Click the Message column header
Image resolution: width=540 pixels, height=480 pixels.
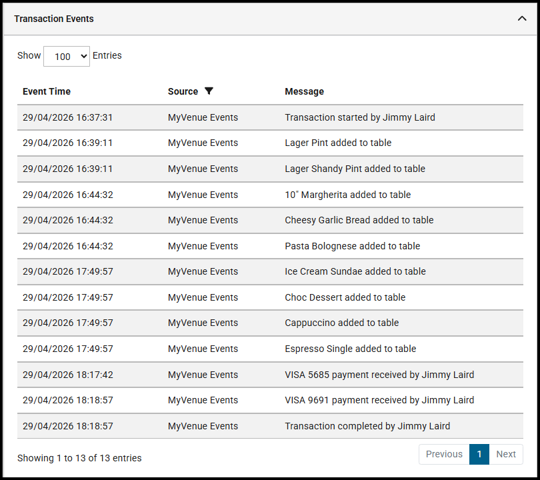pos(304,91)
